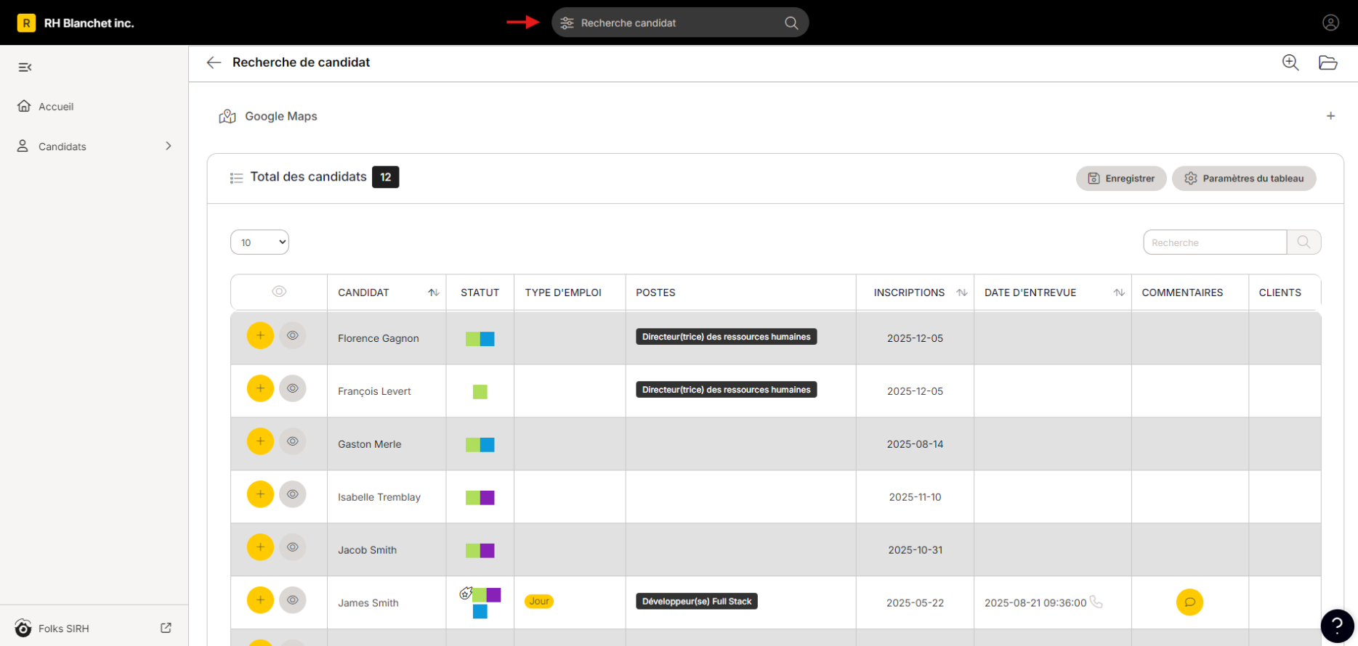Select the name Jacob Smith
The height and width of the screenshot is (646, 1358).
[x=367, y=550]
